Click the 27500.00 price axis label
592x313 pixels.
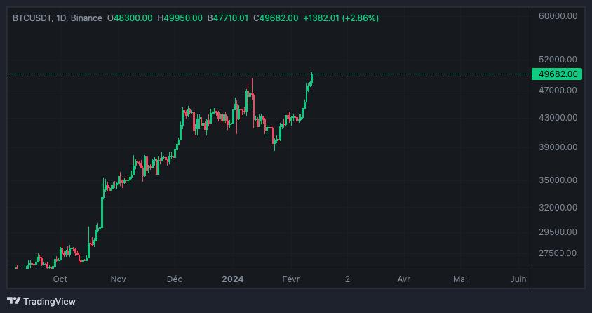pos(558,253)
